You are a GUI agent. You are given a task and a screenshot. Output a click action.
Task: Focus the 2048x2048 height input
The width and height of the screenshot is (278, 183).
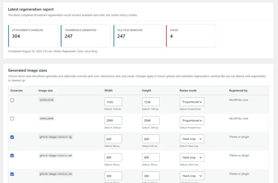coord(151,121)
